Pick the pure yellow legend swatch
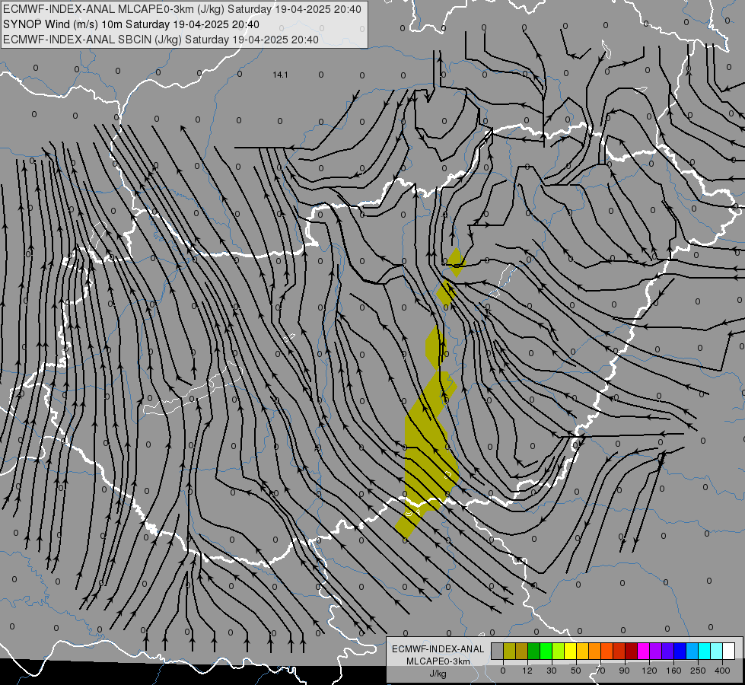This screenshot has height=685, width=745. coord(570,652)
